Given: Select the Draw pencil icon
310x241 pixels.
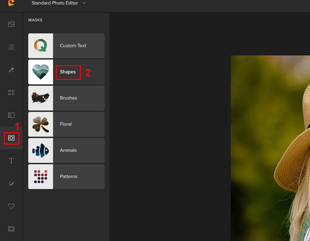Looking at the screenshot, I should [11, 184].
